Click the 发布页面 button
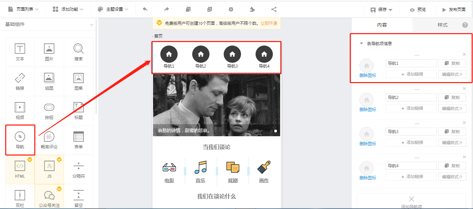This screenshot has height=209, width=473. coord(454,10)
